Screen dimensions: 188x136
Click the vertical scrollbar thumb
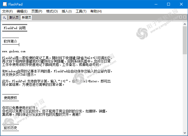coord(185,40)
